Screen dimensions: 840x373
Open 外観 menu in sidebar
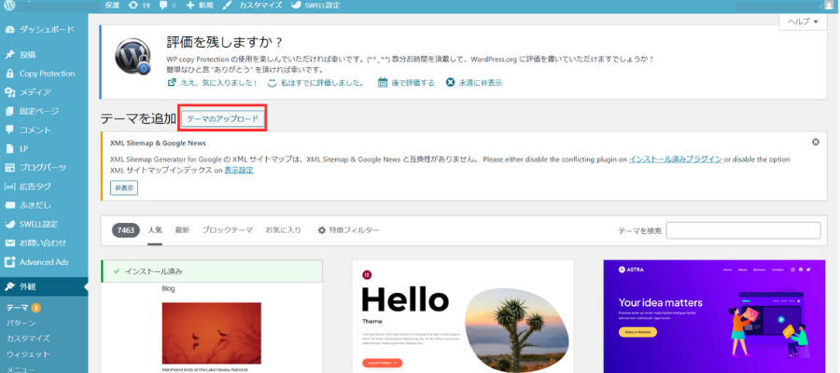coord(44,286)
